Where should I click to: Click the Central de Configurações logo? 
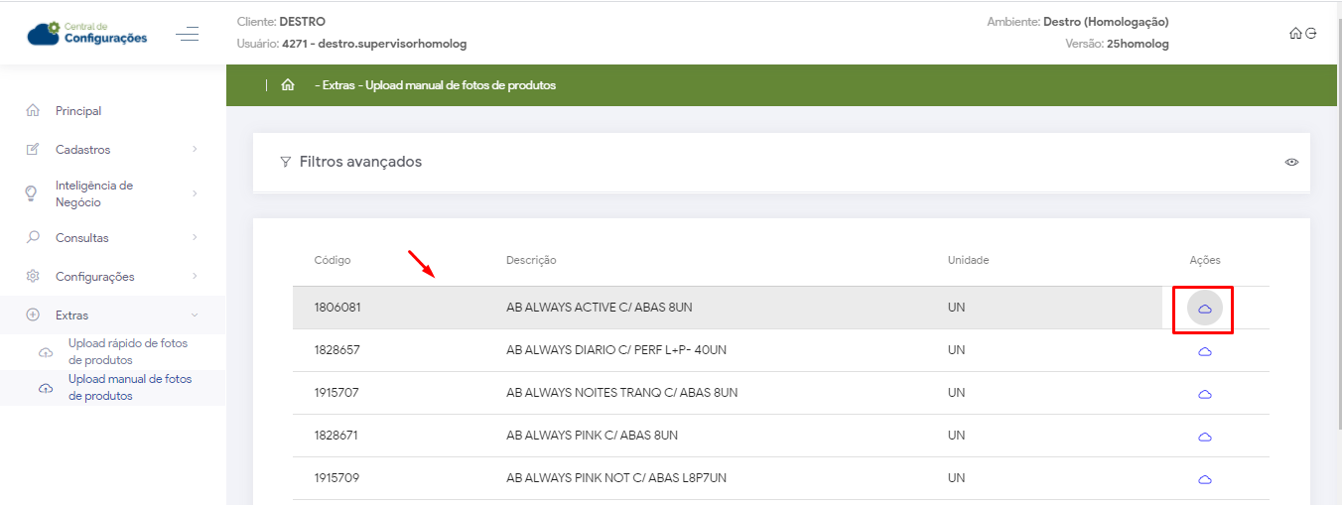coord(87,34)
